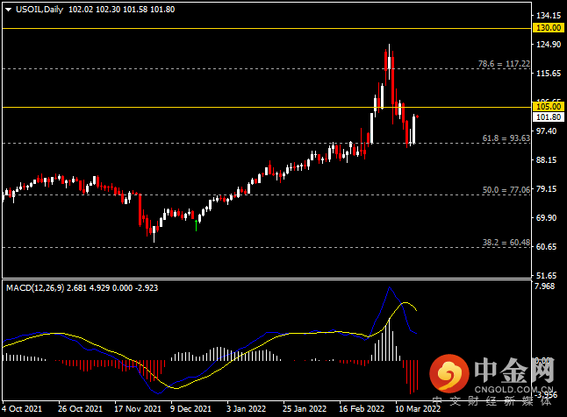Select the current price label 101.80
Screen dimensions: 567x417
tap(549, 117)
